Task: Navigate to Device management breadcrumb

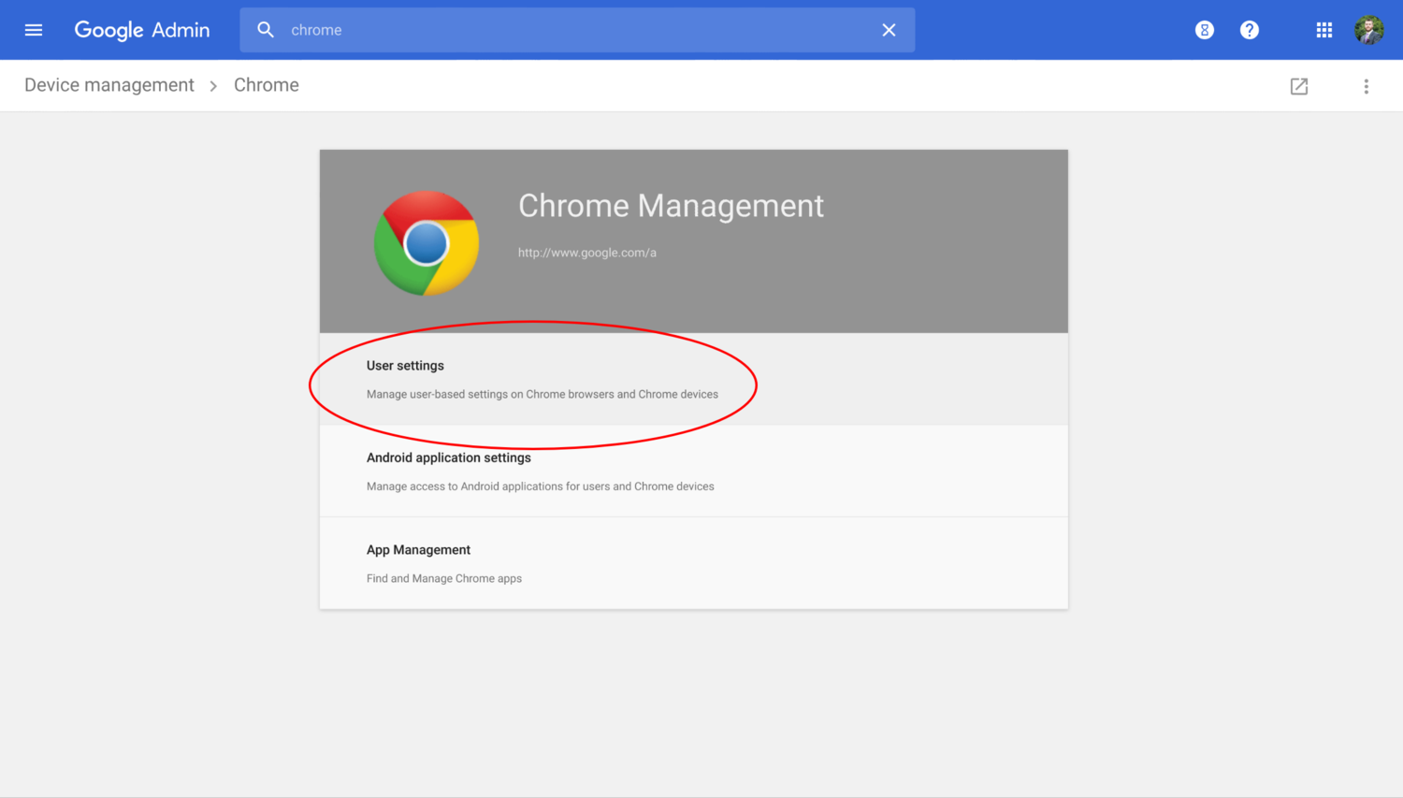Action: (x=109, y=85)
